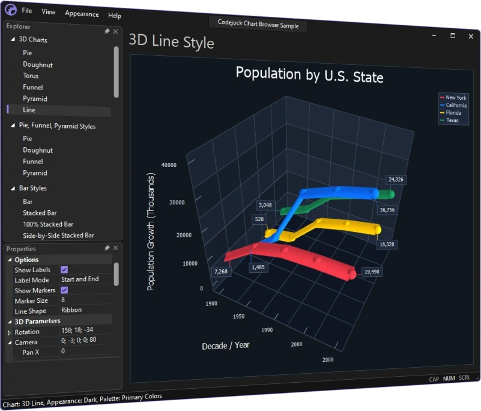
Task: Minimize the Chart Browser window
Action: 434,35
